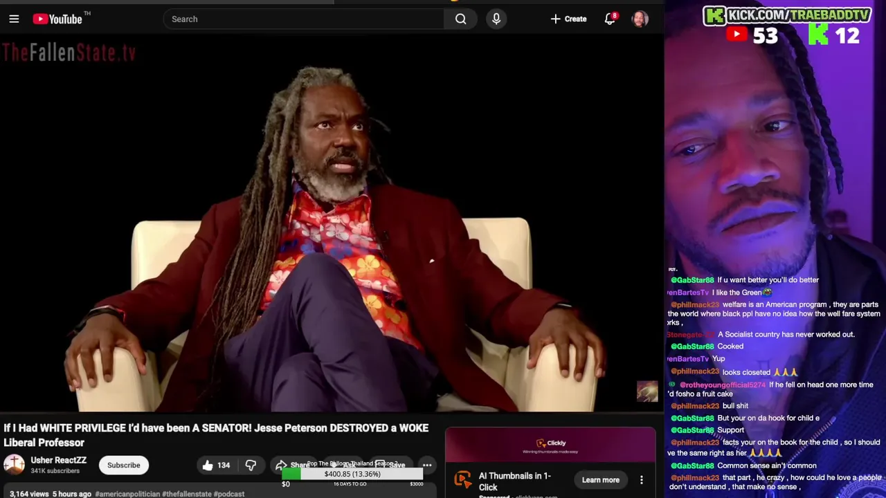Click Learn more on the ad
This screenshot has height=498, width=886.
[600, 480]
